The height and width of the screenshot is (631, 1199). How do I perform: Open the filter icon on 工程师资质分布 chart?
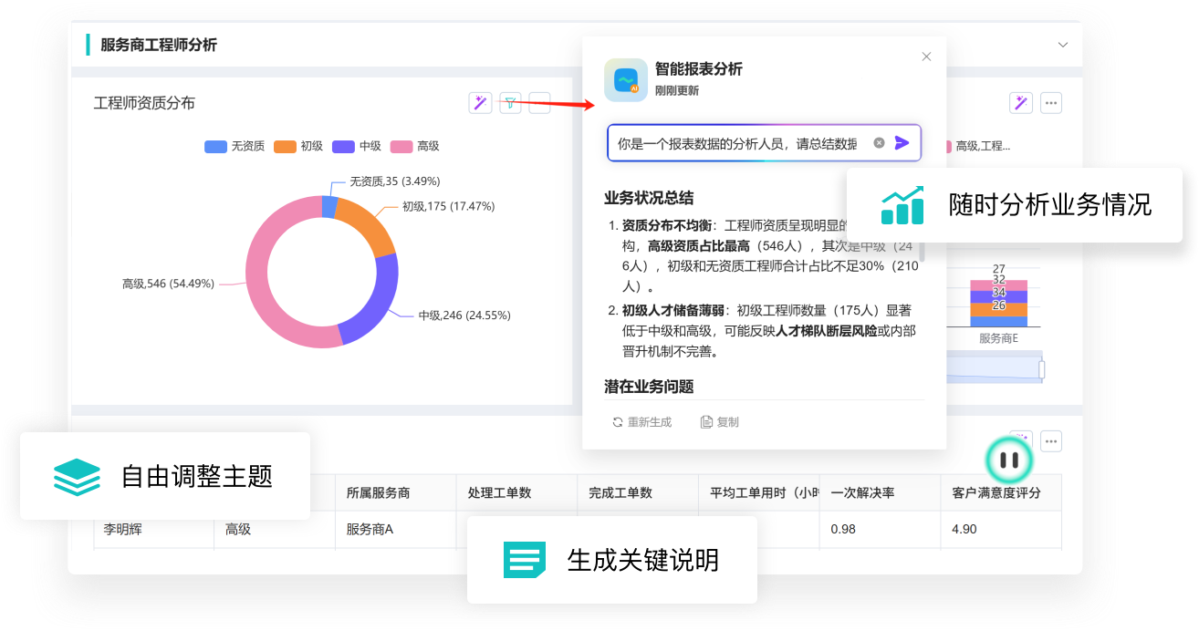pos(510,103)
